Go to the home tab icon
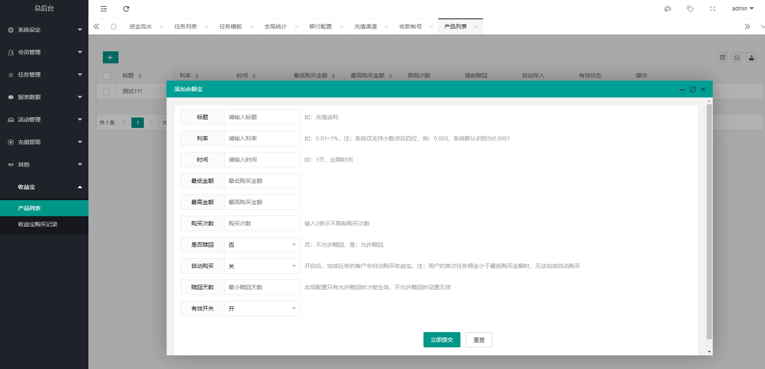The height and width of the screenshot is (369, 765). pyautogui.click(x=114, y=26)
